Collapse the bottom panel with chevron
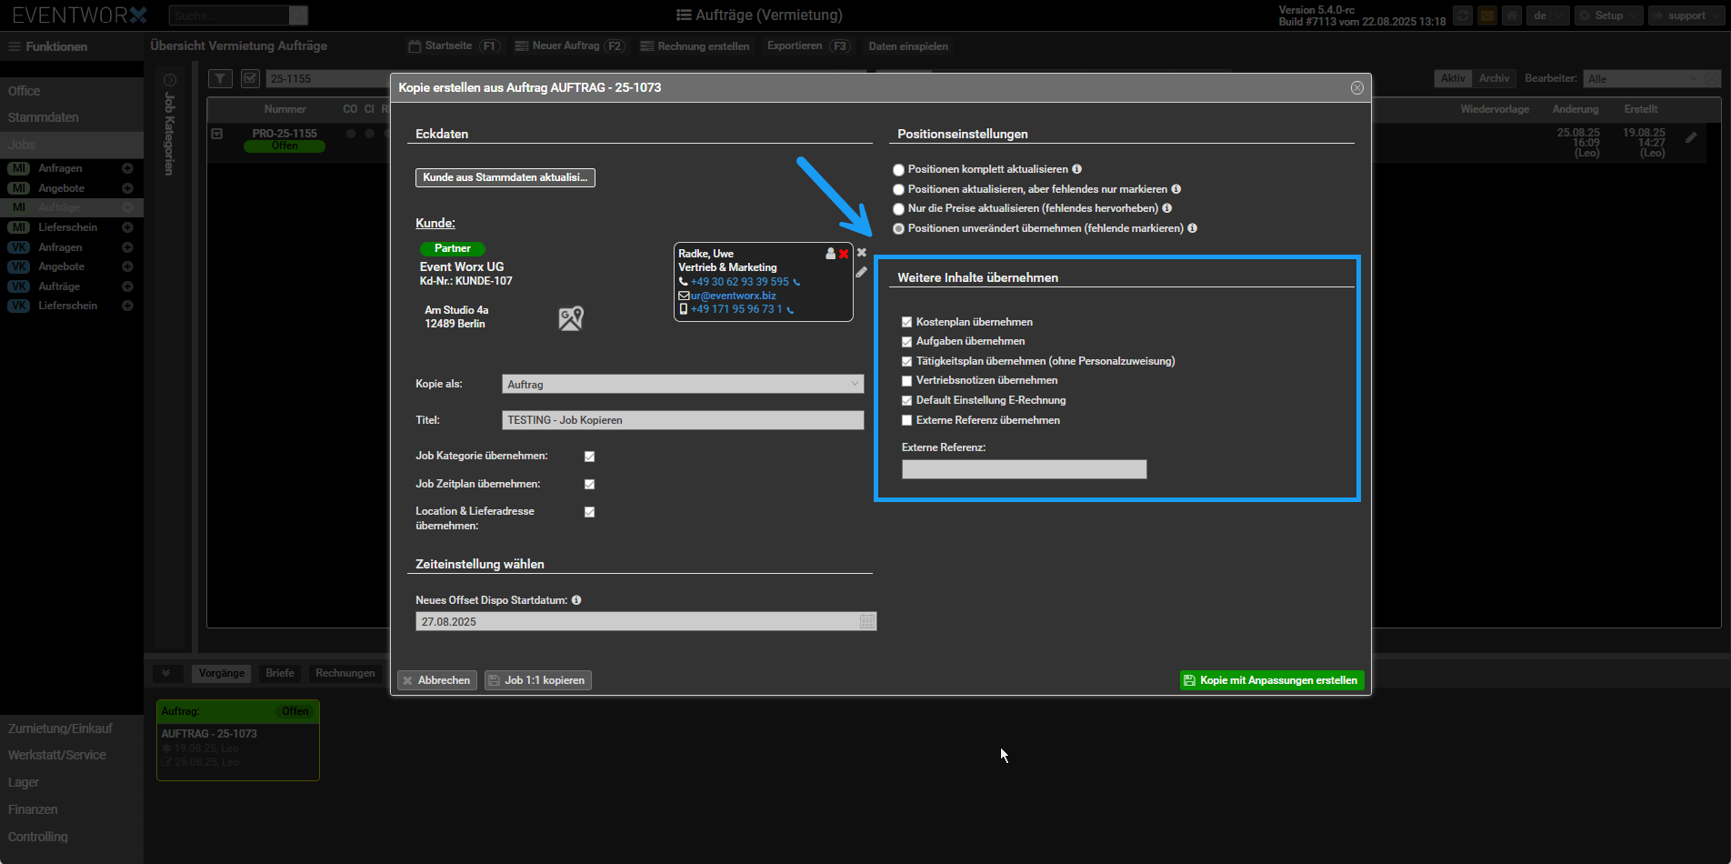Screen dimensions: 1731x864 click(166, 673)
